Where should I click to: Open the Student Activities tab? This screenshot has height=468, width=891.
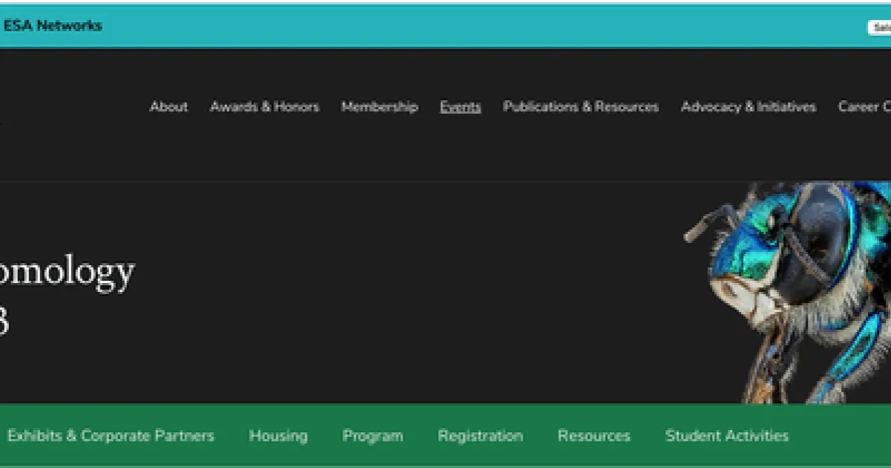726,436
